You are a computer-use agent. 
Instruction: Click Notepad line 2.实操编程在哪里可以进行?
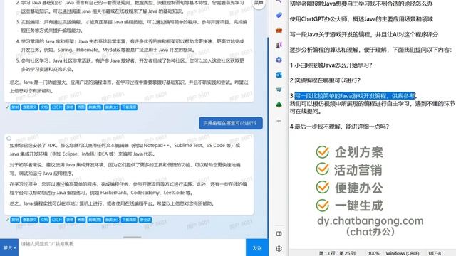[325, 80]
